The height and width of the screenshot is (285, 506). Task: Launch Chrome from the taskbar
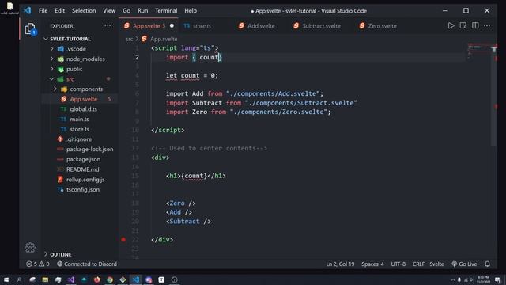(x=110, y=279)
